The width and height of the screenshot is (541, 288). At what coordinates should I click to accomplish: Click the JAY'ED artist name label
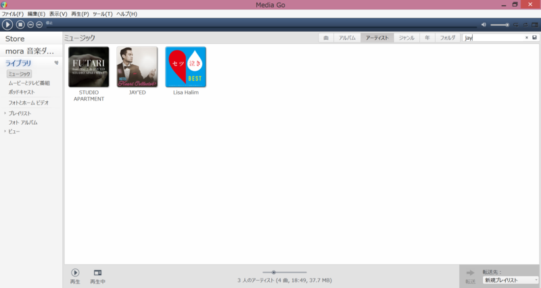pos(137,92)
